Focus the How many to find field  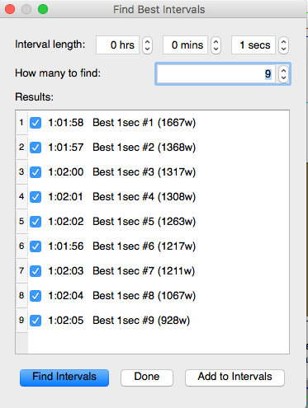(x=217, y=74)
